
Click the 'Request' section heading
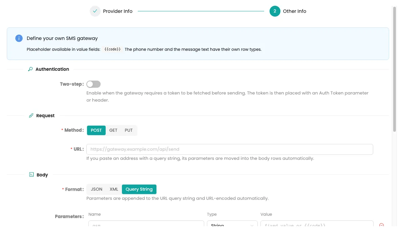tap(45, 115)
